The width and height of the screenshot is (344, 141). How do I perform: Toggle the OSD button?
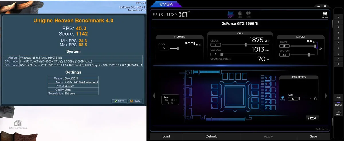click(338, 98)
